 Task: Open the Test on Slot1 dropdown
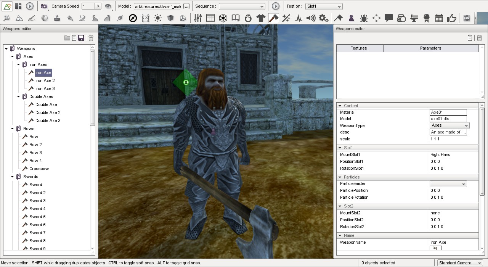324,6
